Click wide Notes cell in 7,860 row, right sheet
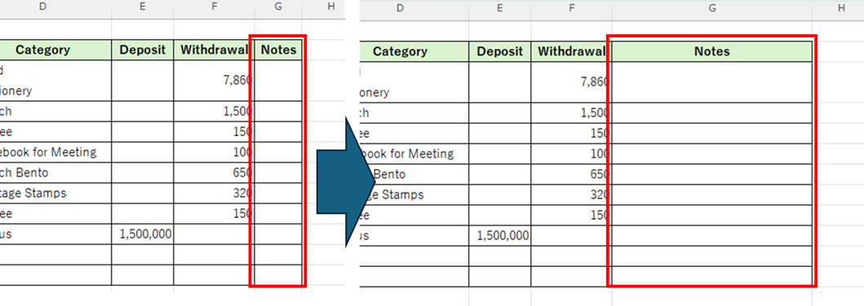Screen dimensions: 864x306 click(x=712, y=82)
